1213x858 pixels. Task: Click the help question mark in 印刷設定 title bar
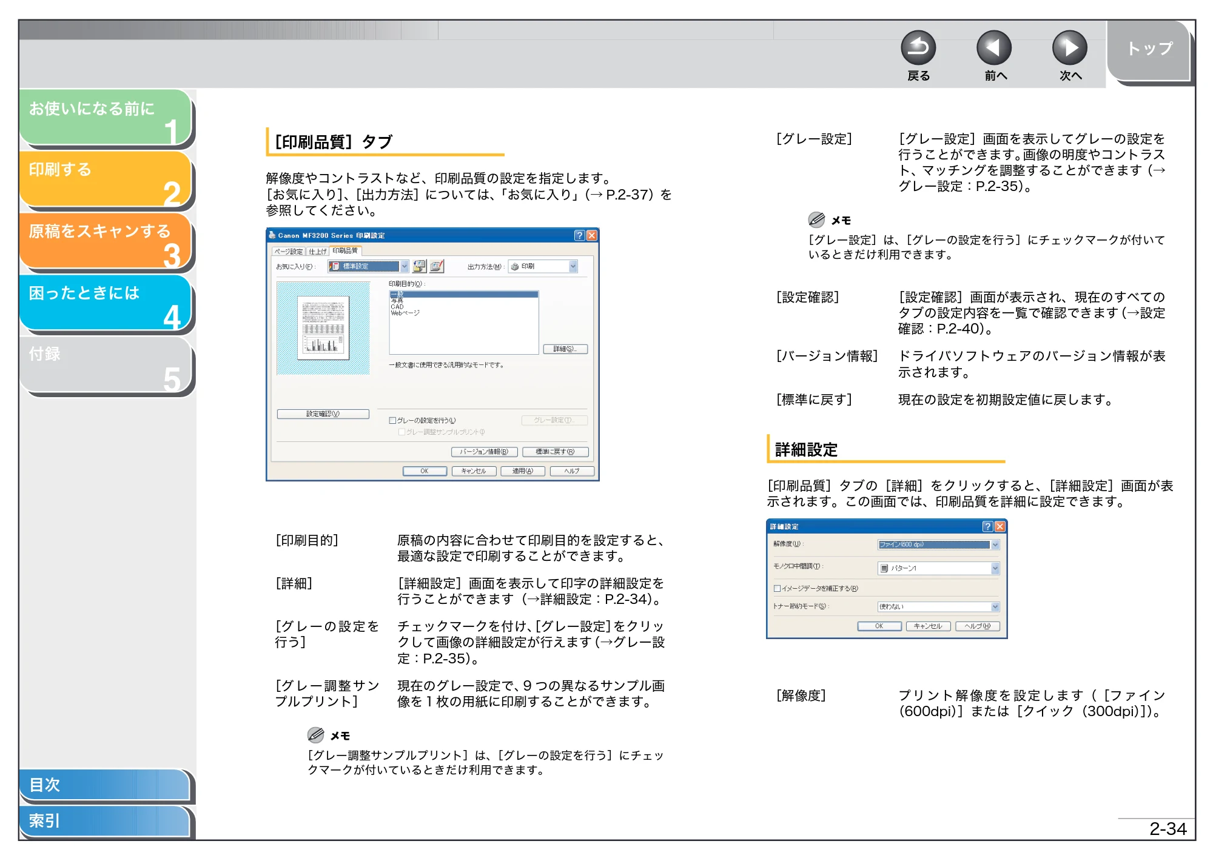(579, 235)
